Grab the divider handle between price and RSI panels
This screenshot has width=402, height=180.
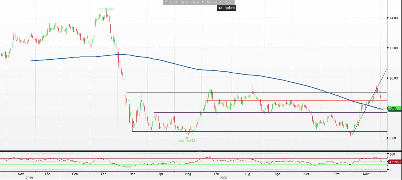[x=200, y=151]
